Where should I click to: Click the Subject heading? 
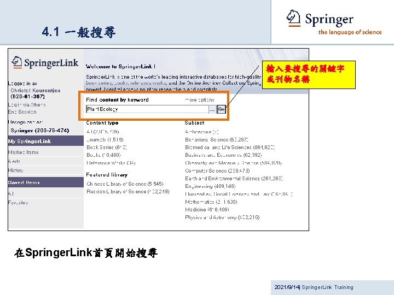pos(194,123)
